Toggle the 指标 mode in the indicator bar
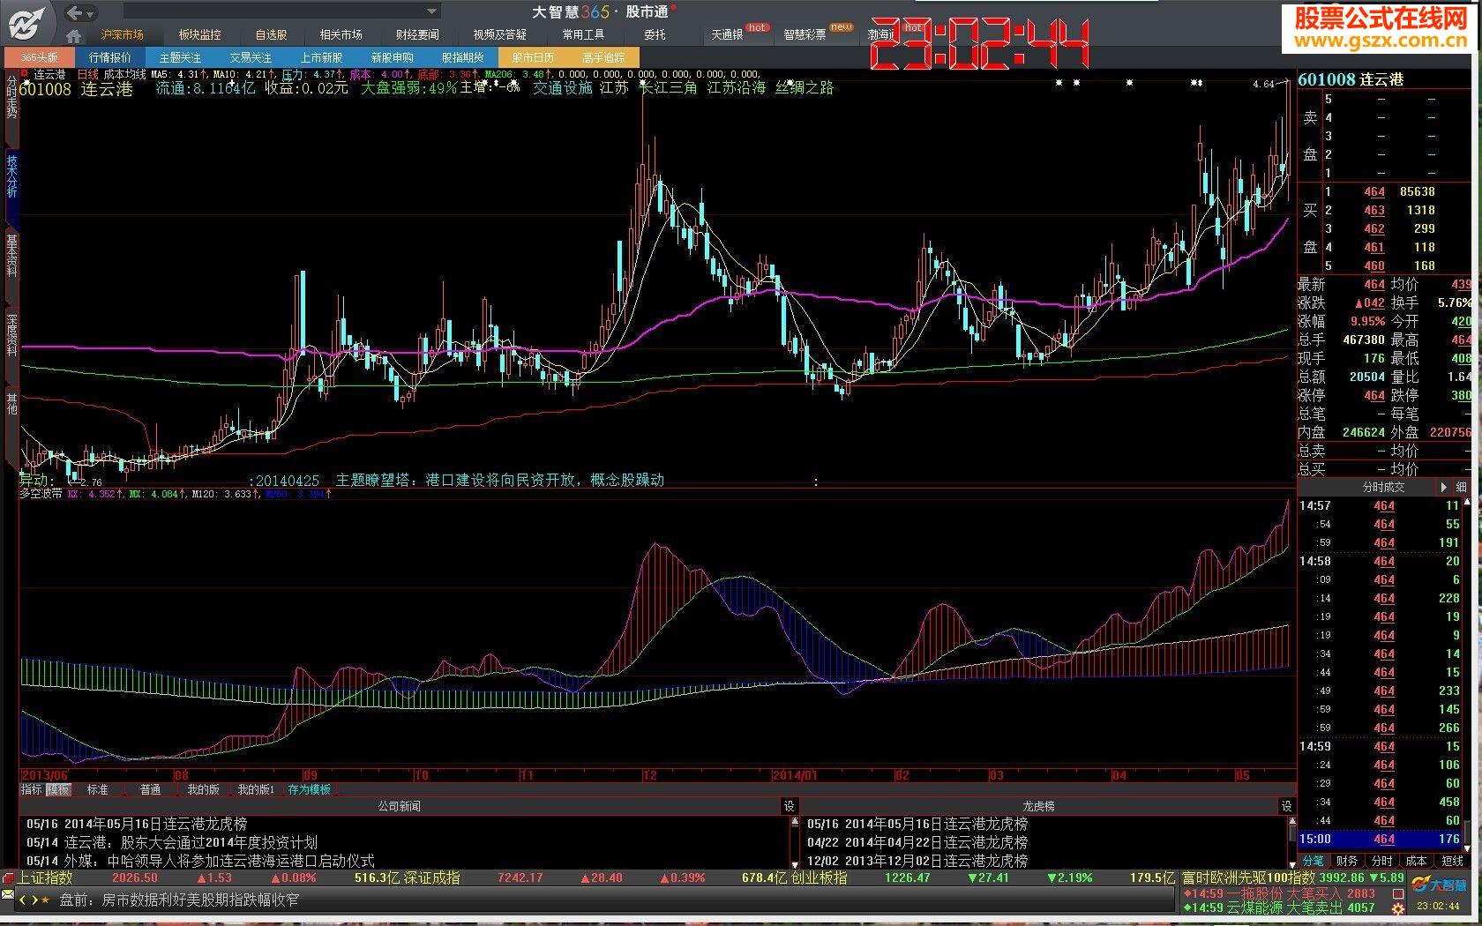The height and width of the screenshot is (926, 1482). click(32, 789)
